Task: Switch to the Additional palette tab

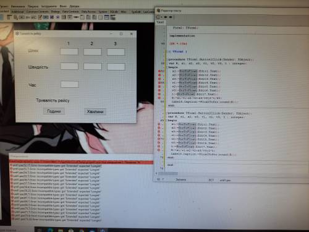Action: tap(17, 12)
